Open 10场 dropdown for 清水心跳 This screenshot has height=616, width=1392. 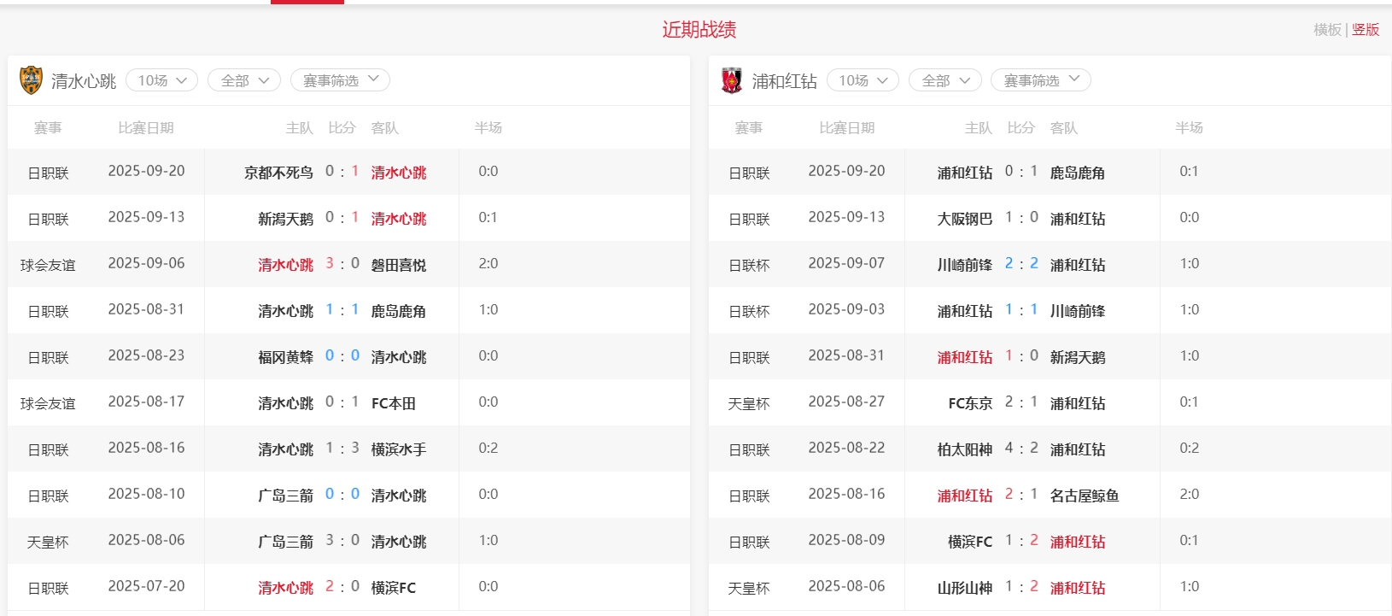161,80
